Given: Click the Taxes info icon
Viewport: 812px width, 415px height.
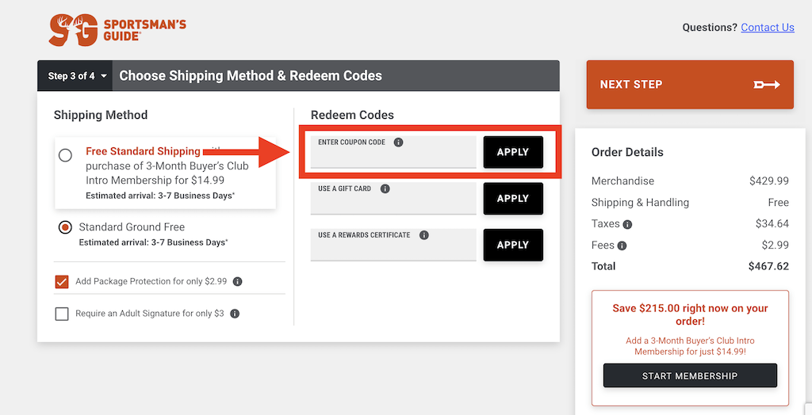Looking at the screenshot, I should [x=627, y=225].
